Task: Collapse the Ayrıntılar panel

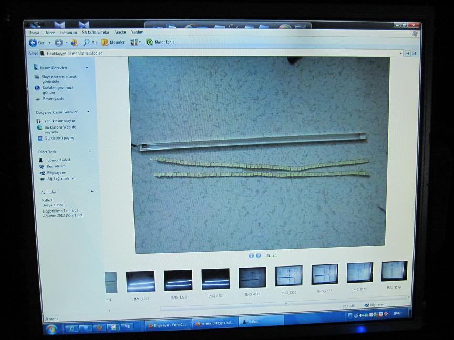Action: (92, 191)
